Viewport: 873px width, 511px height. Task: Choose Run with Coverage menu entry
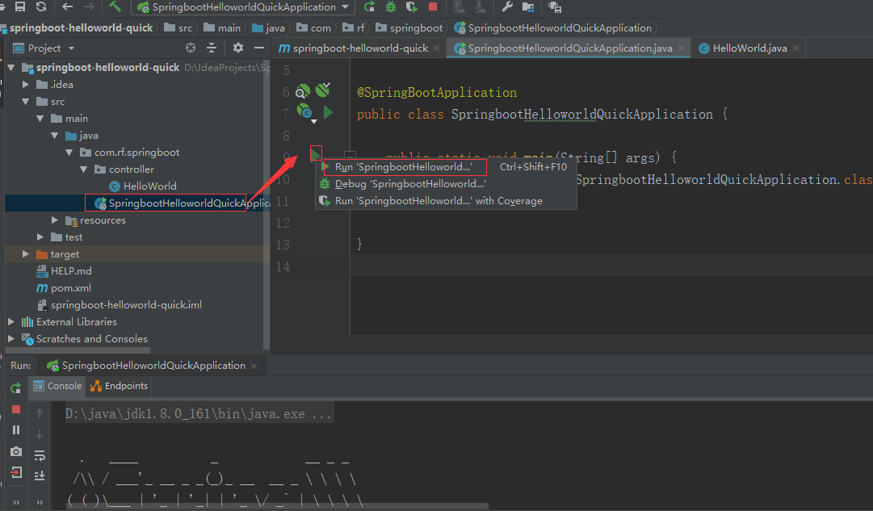click(446, 201)
